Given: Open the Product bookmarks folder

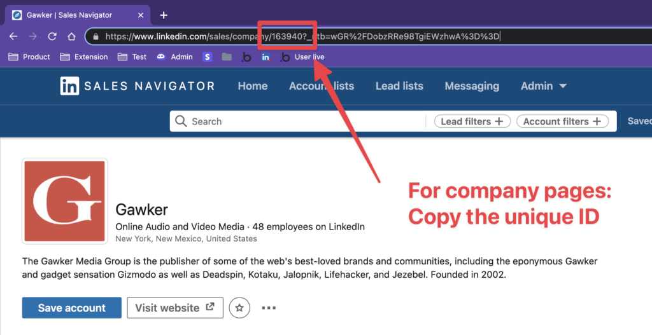Looking at the screenshot, I should (x=29, y=57).
